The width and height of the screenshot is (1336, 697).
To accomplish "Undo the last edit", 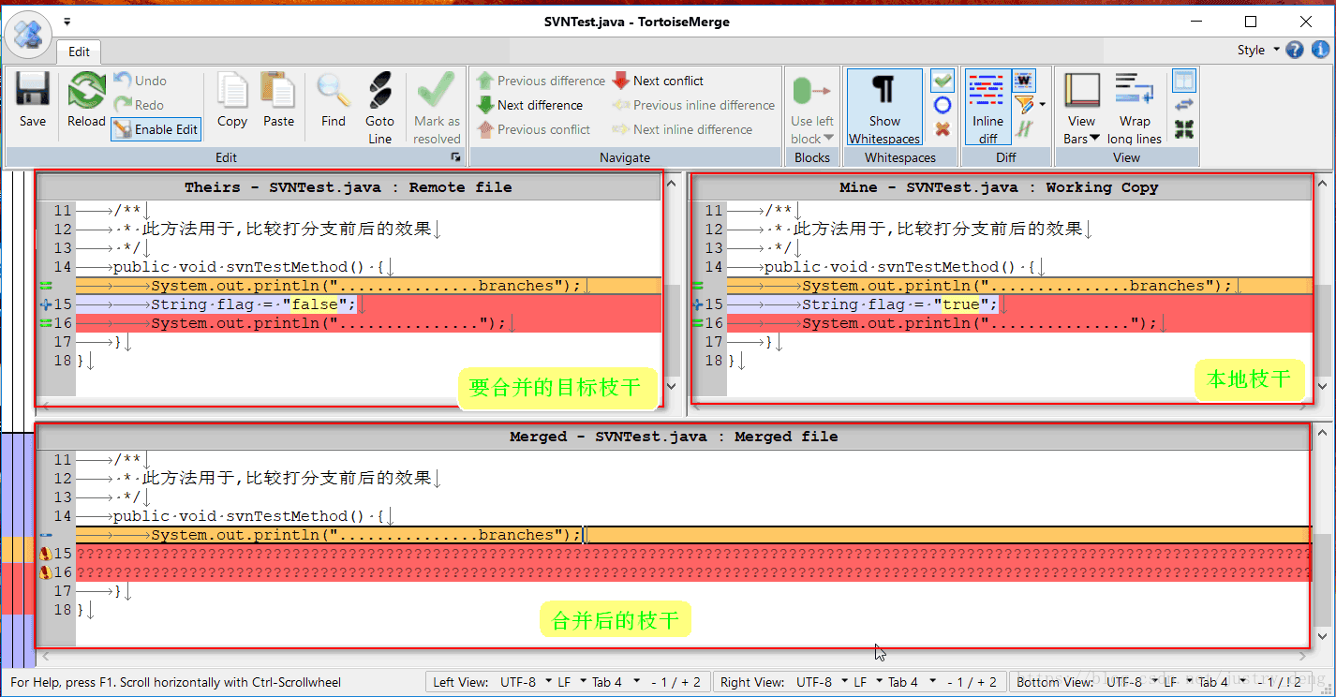I will click(x=141, y=81).
